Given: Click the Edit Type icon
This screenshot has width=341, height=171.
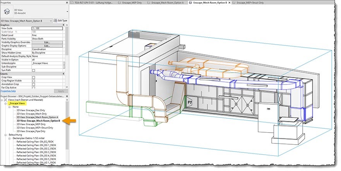Looking at the screenshot, I should [x=55, y=20].
